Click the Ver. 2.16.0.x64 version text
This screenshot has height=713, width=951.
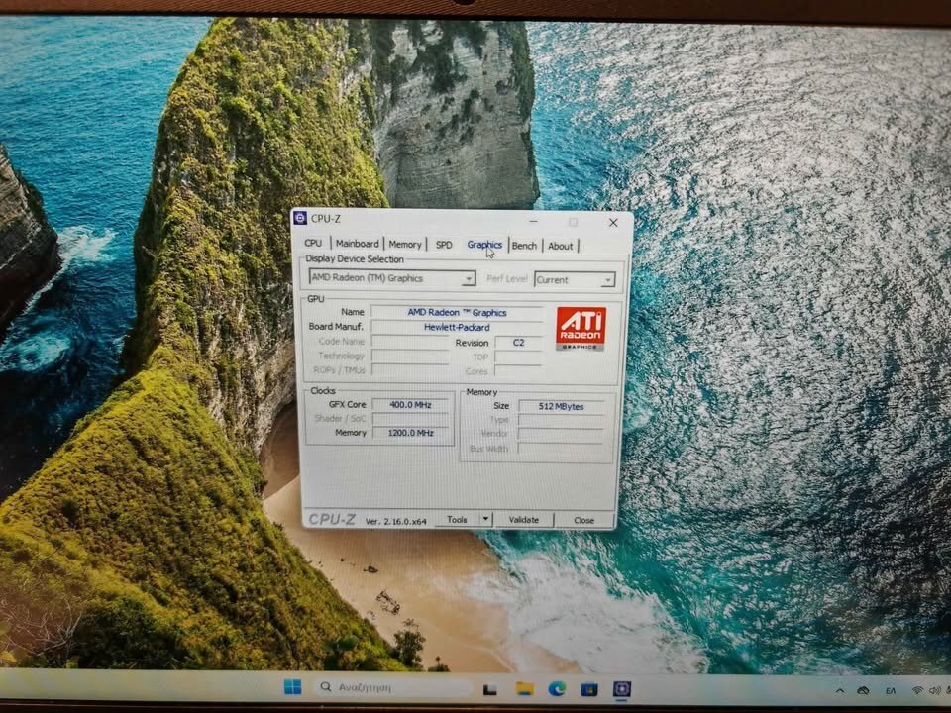(396, 521)
